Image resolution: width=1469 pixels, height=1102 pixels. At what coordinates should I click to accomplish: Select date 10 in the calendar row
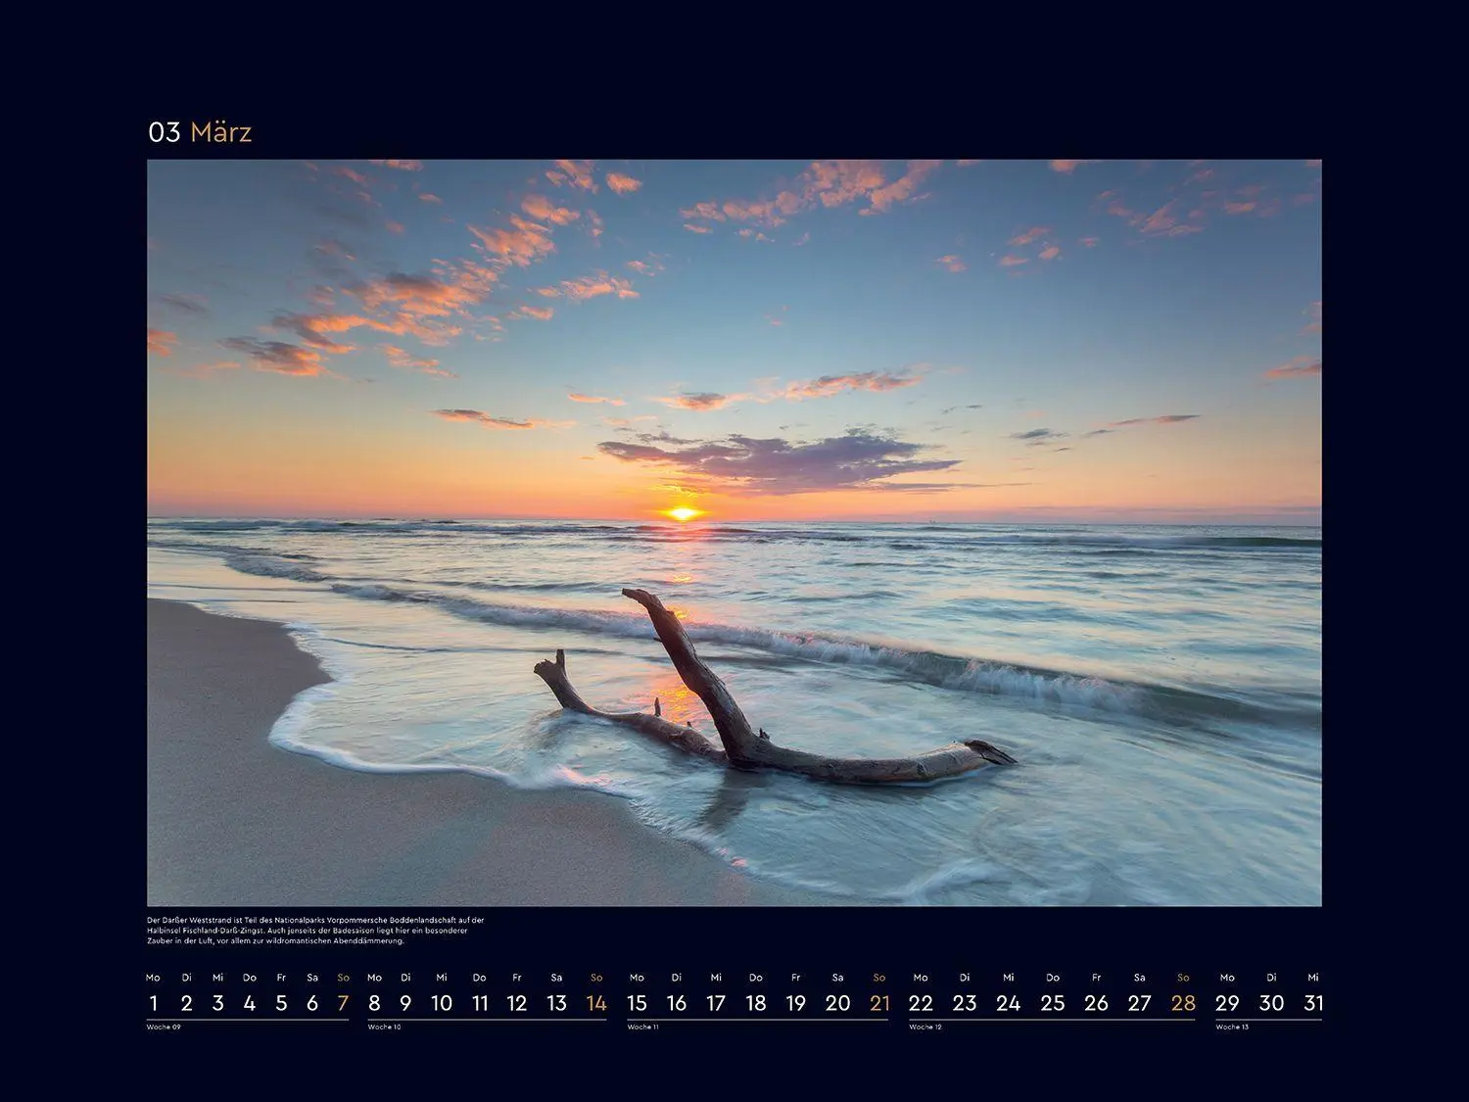442,1003
